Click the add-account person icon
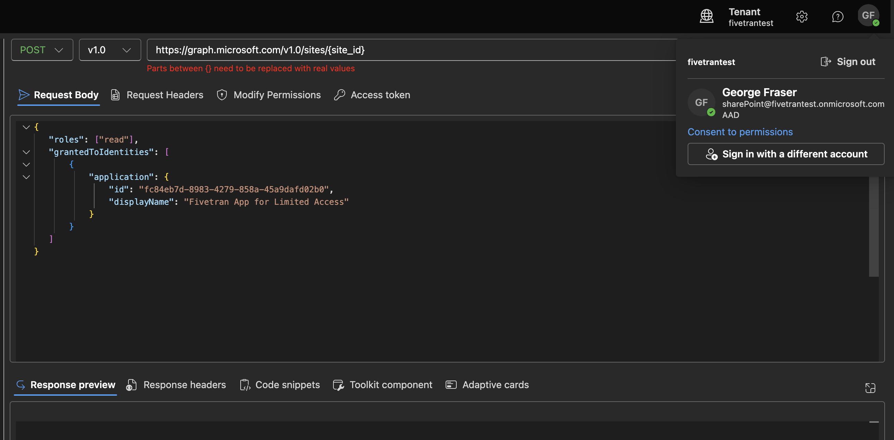894x440 pixels. click(712, 154)
